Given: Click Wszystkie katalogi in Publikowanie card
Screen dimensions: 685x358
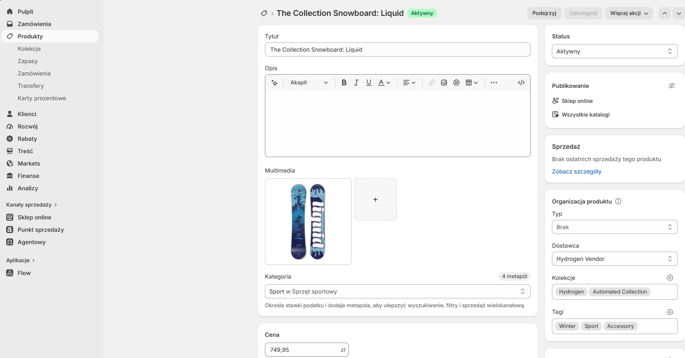Looking at the screenshot, I should coord(586,114).
